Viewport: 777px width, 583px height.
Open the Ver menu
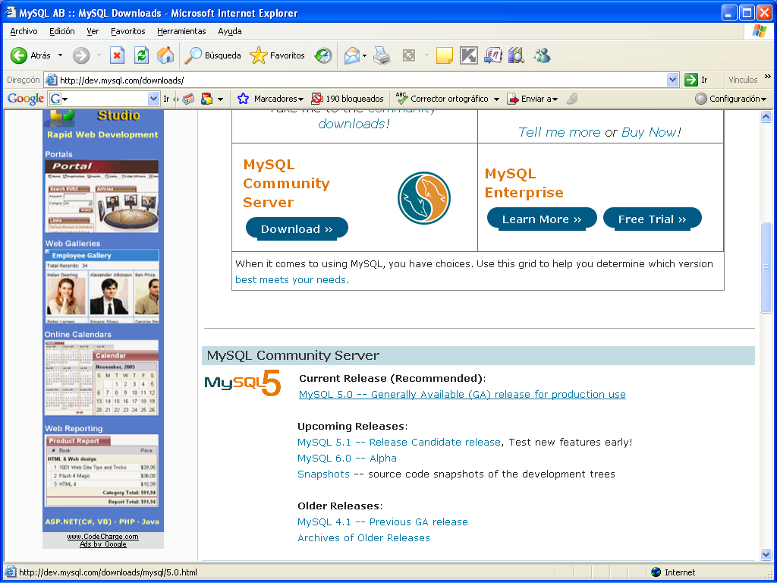(x=93, y=31)
